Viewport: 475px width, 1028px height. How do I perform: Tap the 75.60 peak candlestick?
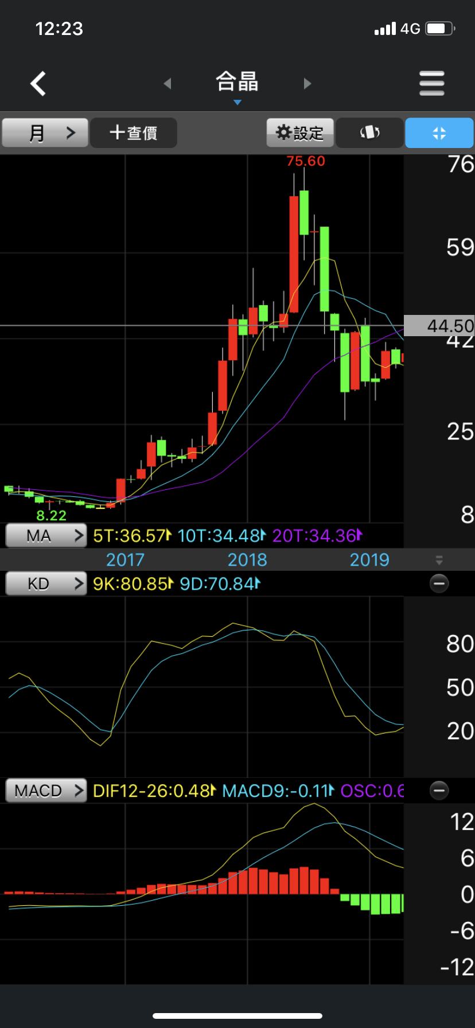click(x=294, y=252)
